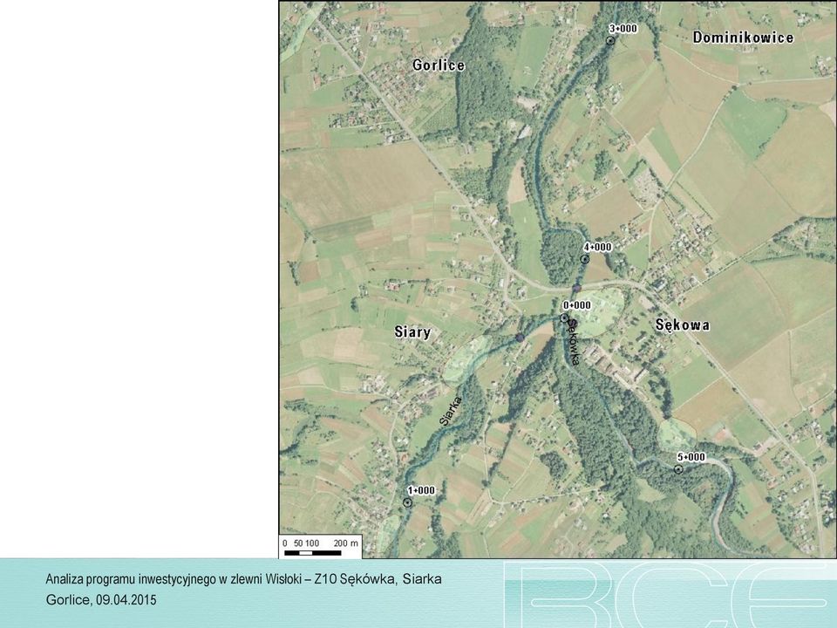Click the purple dot below 4+000 marker

pos(576,289)
